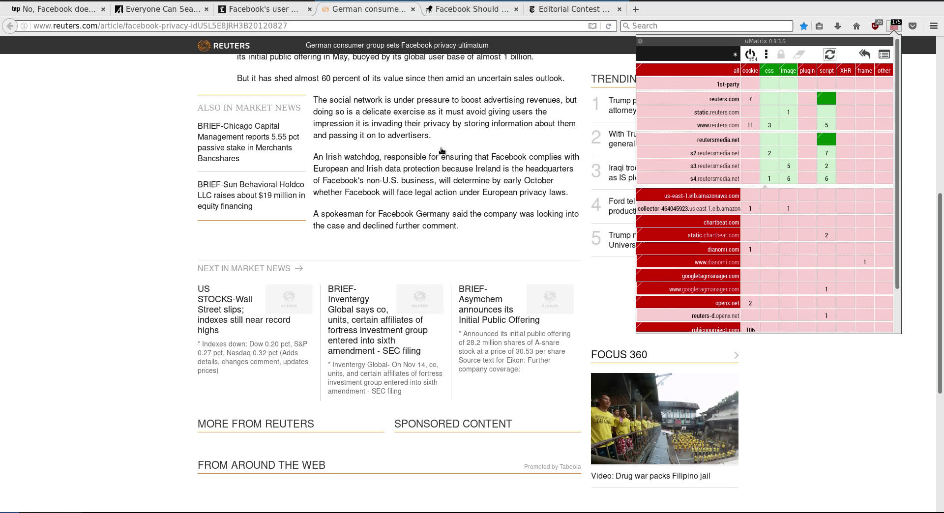944x513 pixels.
Task: Switch to the "Facebook Should ..." tab
Action: coord(471,9)
